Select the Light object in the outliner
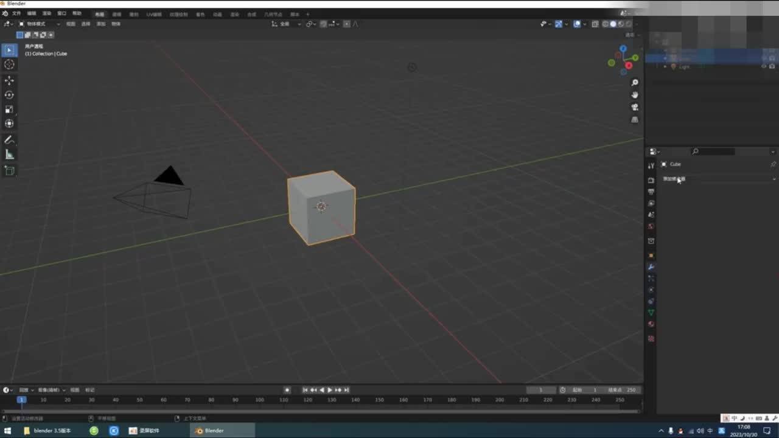This screenshot has height=438, width=779. pyautogui.click(x=683, y=67)
